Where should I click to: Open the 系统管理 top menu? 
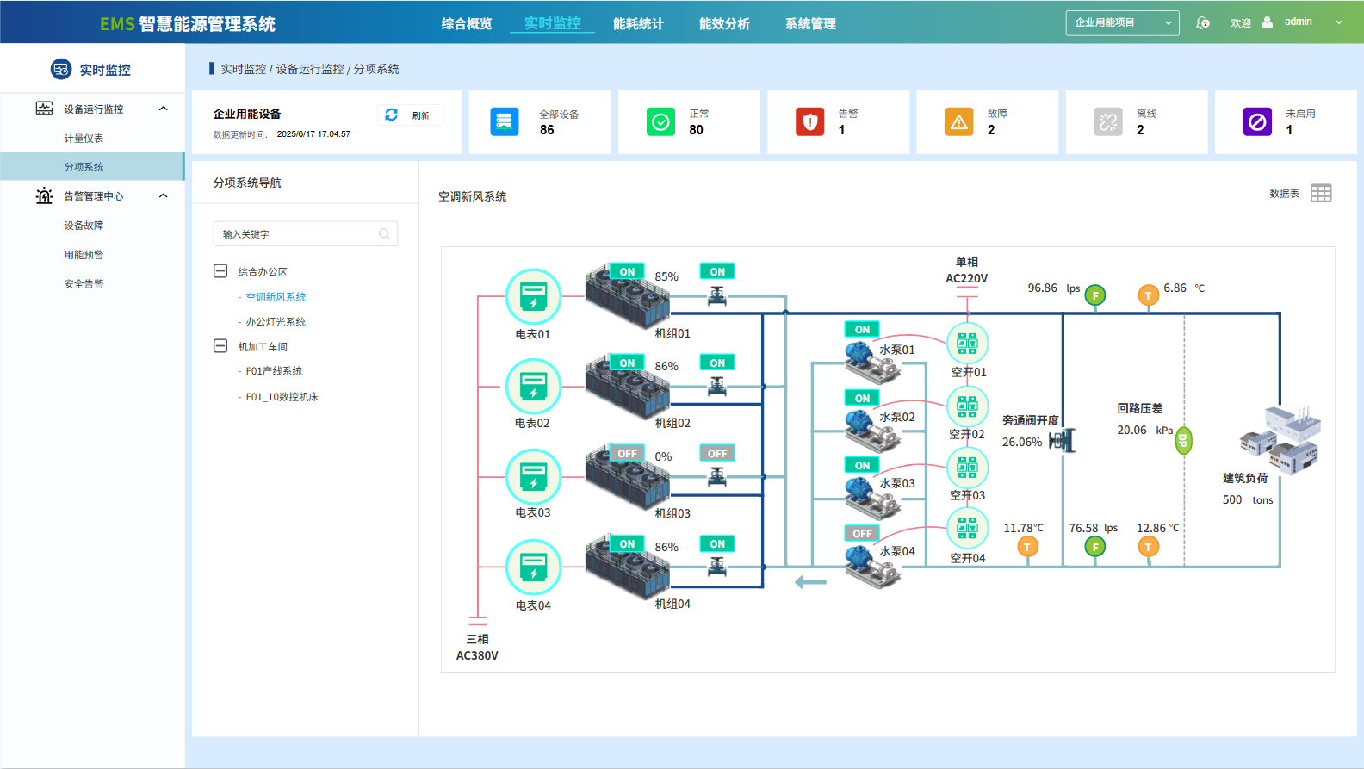[810, 23]
